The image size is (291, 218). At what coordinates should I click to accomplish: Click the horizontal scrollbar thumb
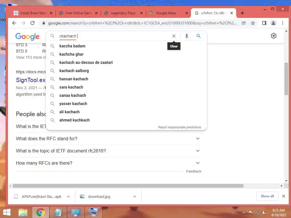pos(128,186)
